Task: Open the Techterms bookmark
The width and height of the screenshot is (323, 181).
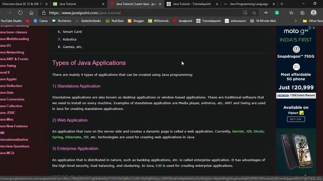Action: [62, 21]
